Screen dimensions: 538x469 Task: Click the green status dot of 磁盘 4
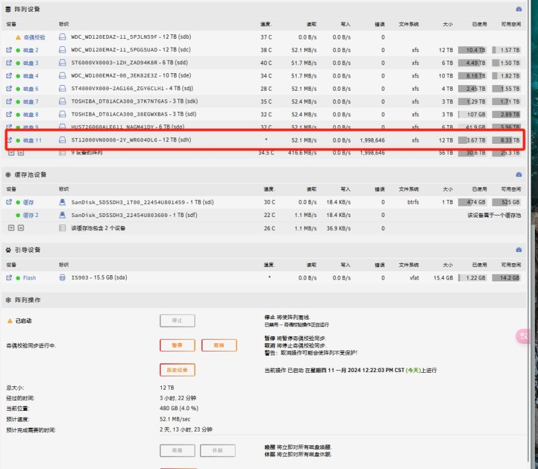point(18,76)
